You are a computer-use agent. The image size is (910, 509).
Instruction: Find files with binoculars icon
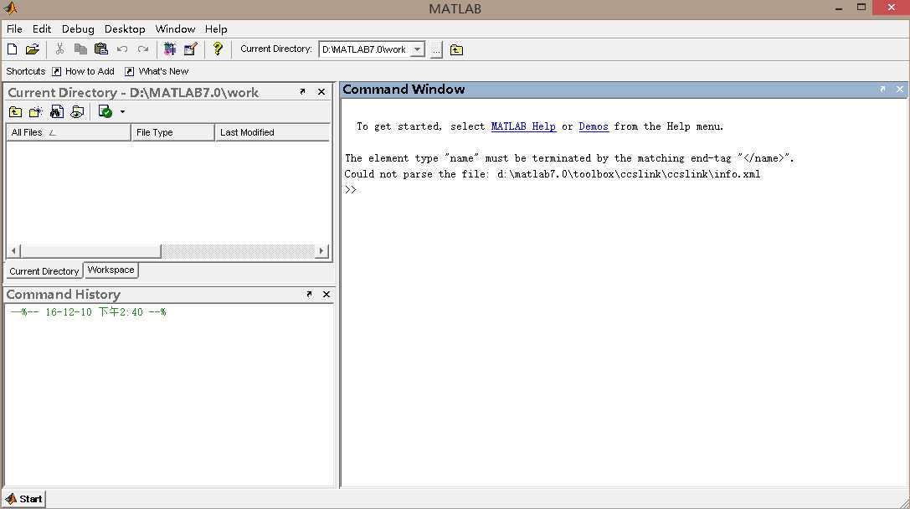click(57, 112)
